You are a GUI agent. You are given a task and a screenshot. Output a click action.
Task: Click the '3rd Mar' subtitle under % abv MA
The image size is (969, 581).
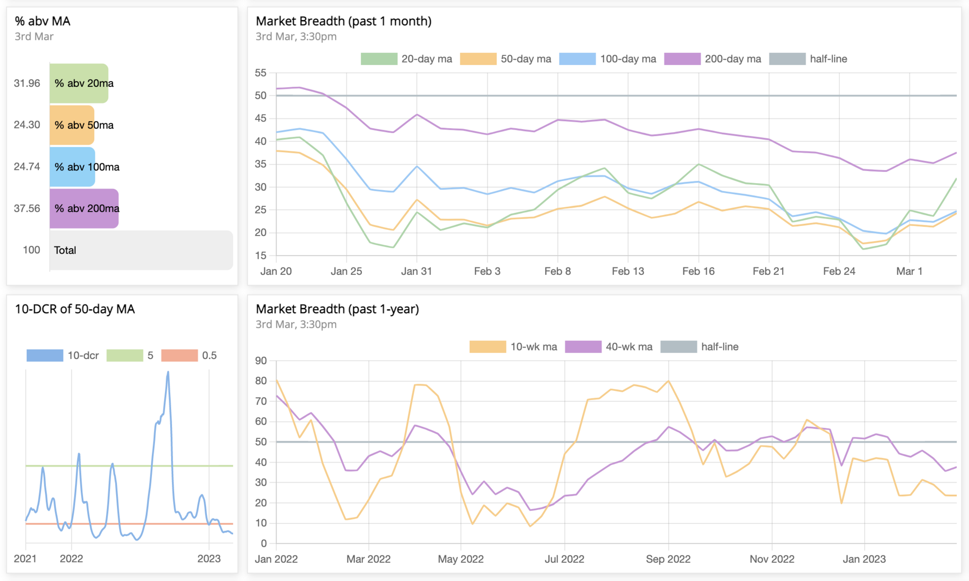[x=34, y=36]
